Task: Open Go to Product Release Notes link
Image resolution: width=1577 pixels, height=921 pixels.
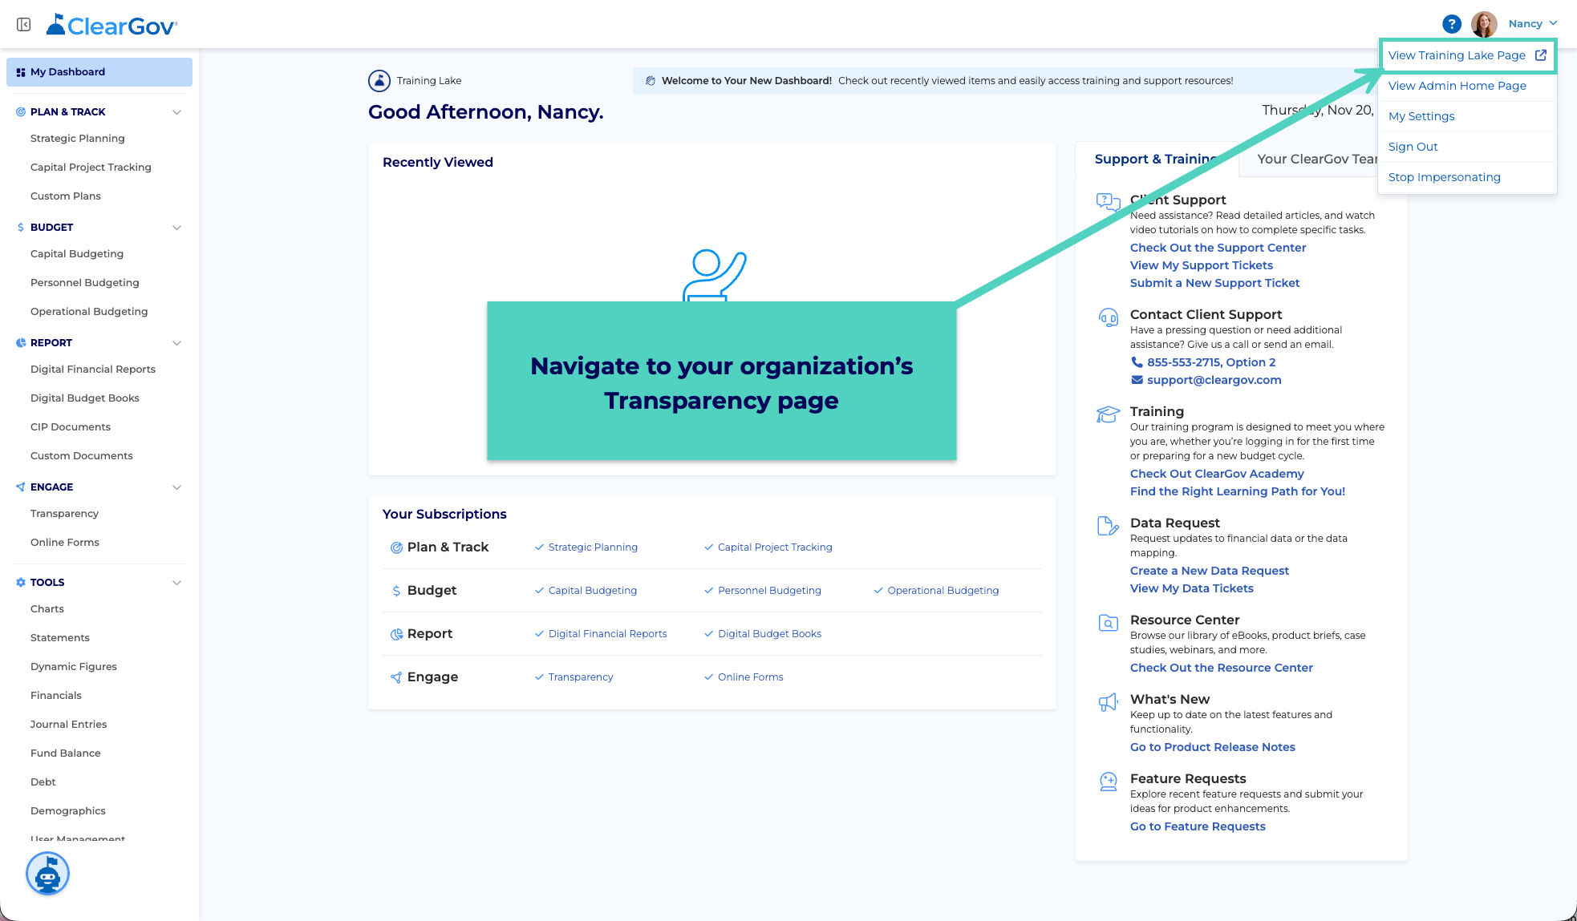Action: pyautogui.click(x=1213, y=747)
